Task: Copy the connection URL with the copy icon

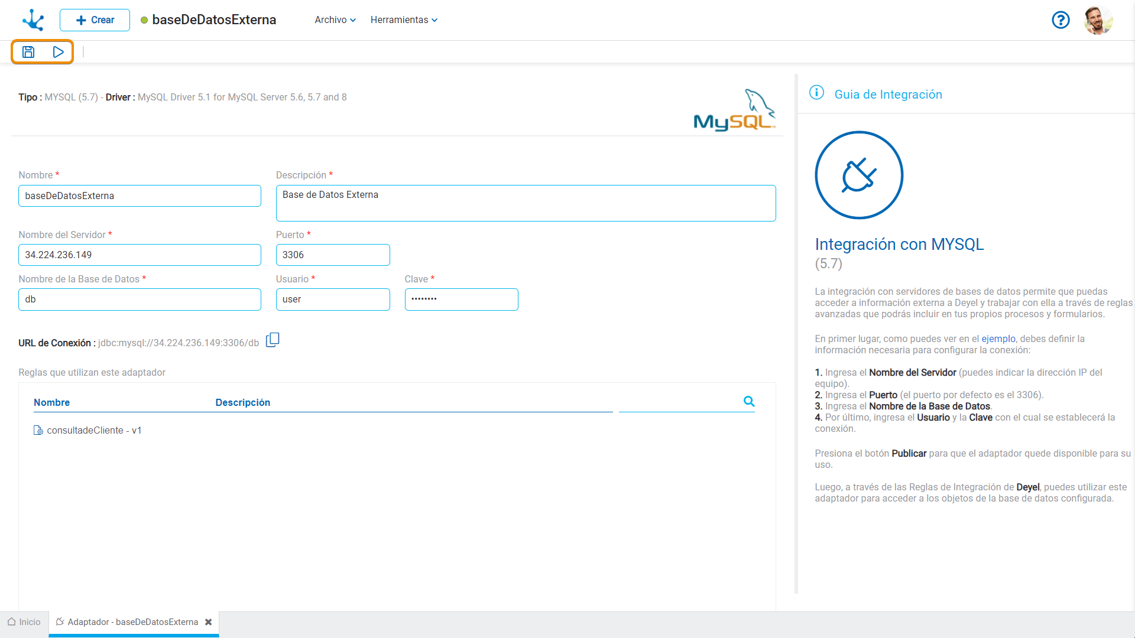Action: [273, 340]
